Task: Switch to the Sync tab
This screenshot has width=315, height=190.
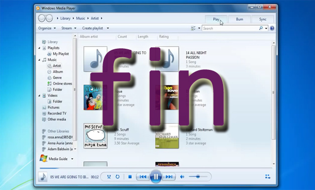Action: tap(263, 19)
